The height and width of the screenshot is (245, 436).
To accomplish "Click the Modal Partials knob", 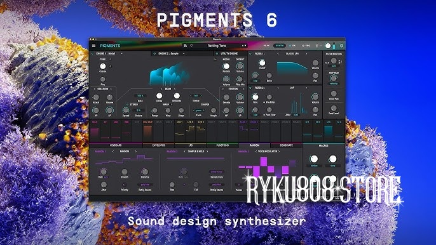I will 226,66.
